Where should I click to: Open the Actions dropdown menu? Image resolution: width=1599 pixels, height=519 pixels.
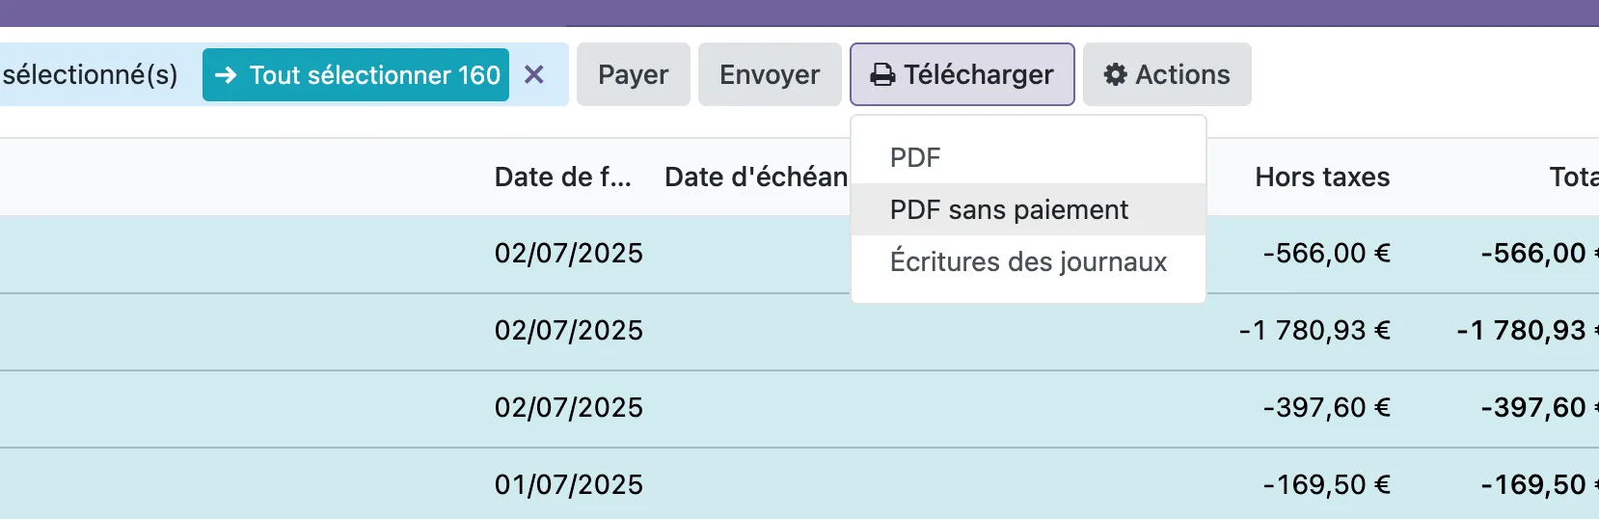point(1167,74)
